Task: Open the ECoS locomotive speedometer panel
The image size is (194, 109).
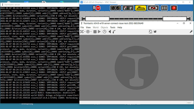Action: click(116, 8)
